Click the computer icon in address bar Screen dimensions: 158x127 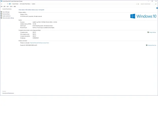tap(10, 4)
